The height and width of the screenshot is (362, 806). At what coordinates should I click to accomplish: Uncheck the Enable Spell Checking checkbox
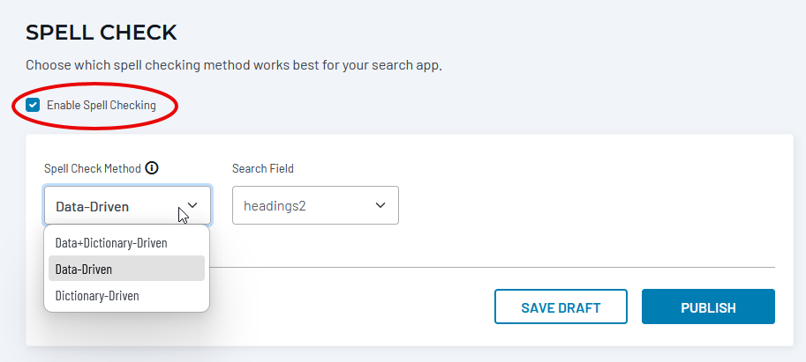33,106
